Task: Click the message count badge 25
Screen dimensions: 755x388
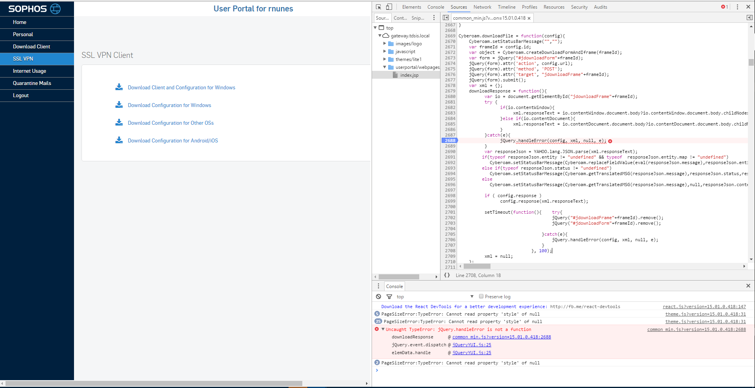Action: coord(378,321)
